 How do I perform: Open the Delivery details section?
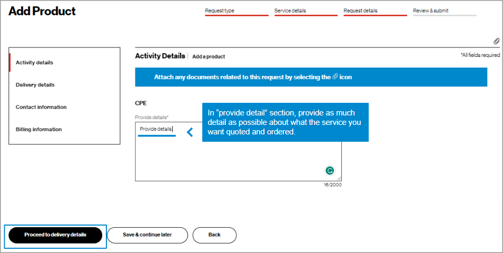click(x=35, y=85)
